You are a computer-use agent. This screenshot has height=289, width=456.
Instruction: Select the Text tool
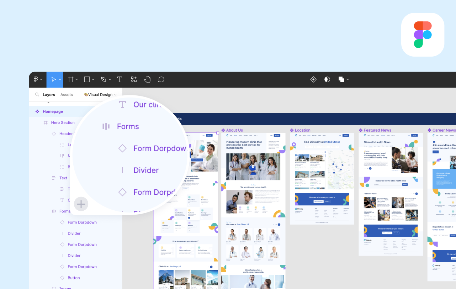(x=120, y=80)
